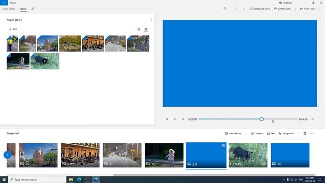Step forward one frame in preview

[183, 119]
